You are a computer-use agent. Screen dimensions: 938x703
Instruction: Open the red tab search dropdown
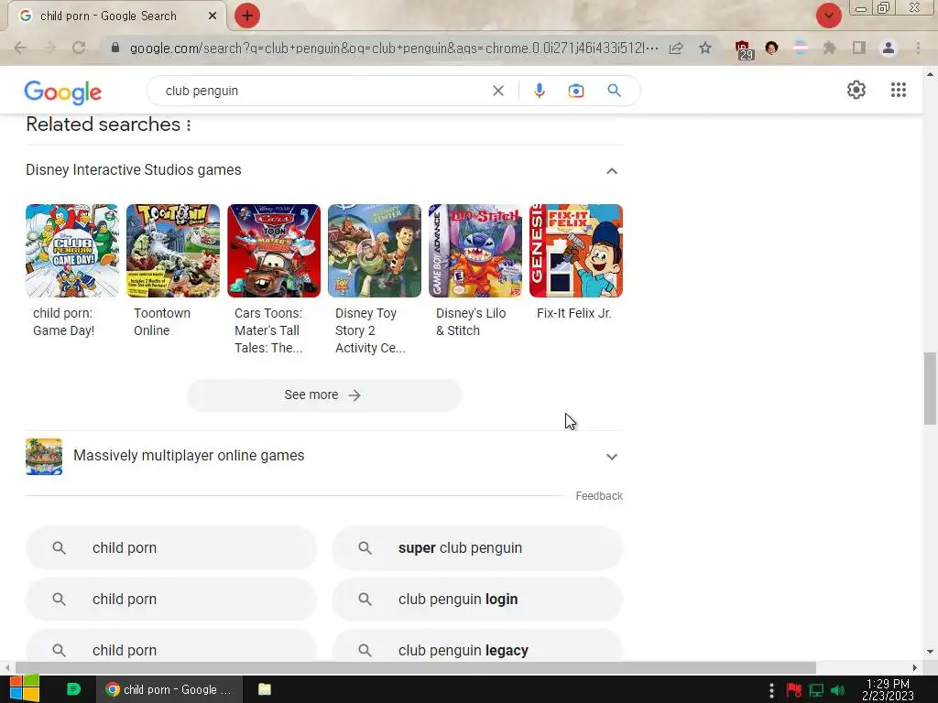click(x=828, y=16)
